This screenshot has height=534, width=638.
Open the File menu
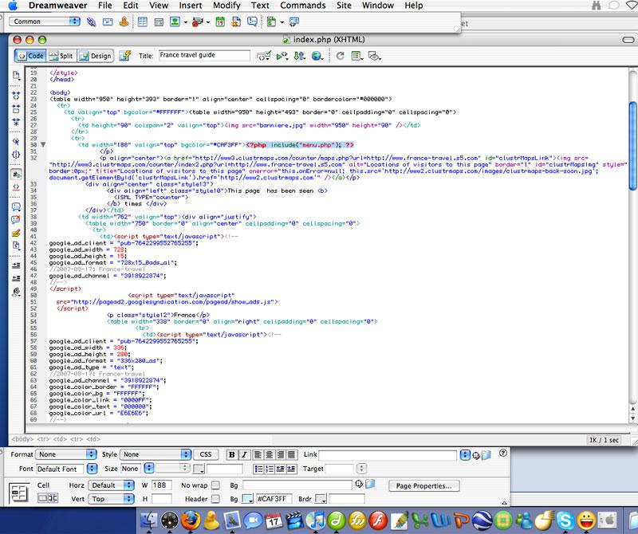(105, 6)
